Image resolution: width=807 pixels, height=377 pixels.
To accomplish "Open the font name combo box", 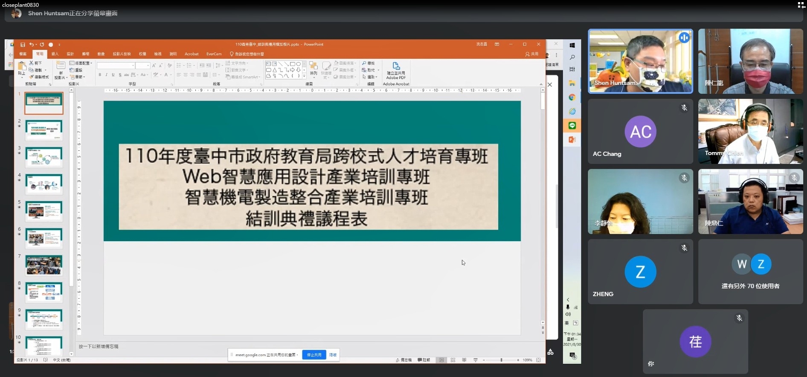I will [116, 66].
